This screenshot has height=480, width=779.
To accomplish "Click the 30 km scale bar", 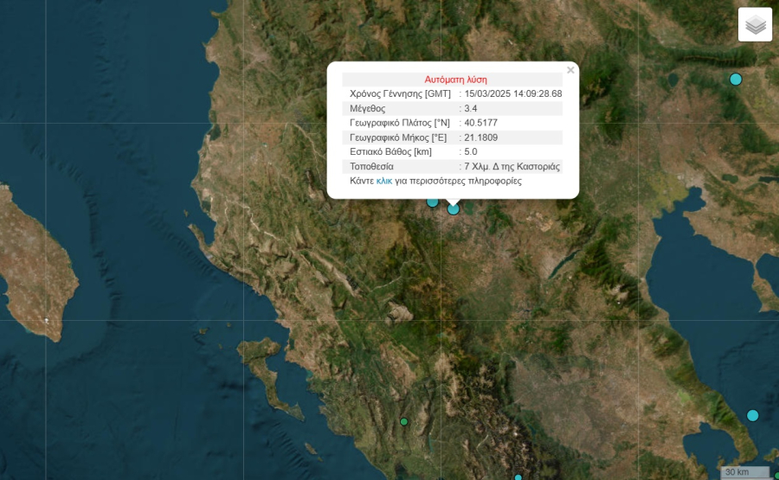I will pyautogui.click(x=744, y=472).
